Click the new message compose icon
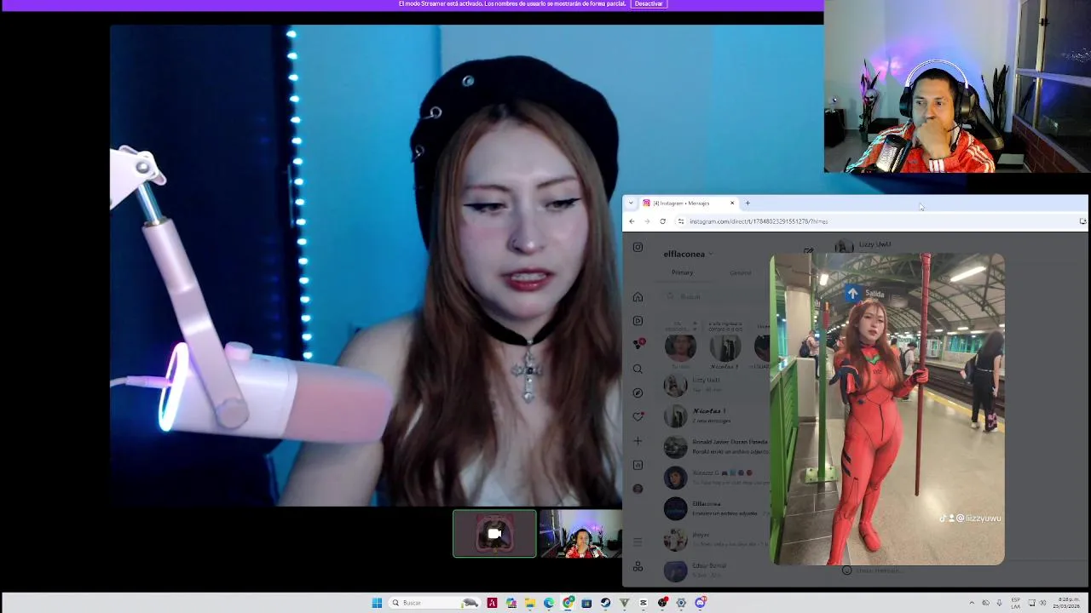The width and height of the screenshot is (1091, 613). pos(807,252)
